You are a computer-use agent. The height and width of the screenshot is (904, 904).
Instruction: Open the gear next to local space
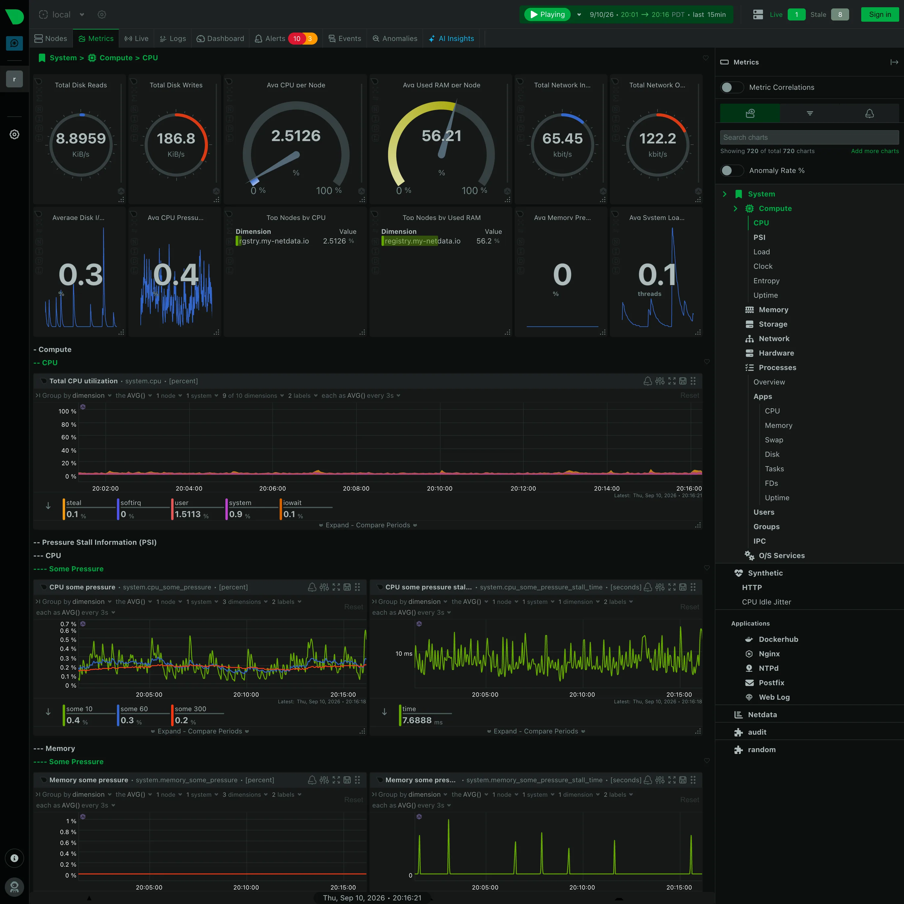click(102, 14)
